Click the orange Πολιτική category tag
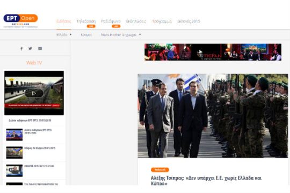 160,169
